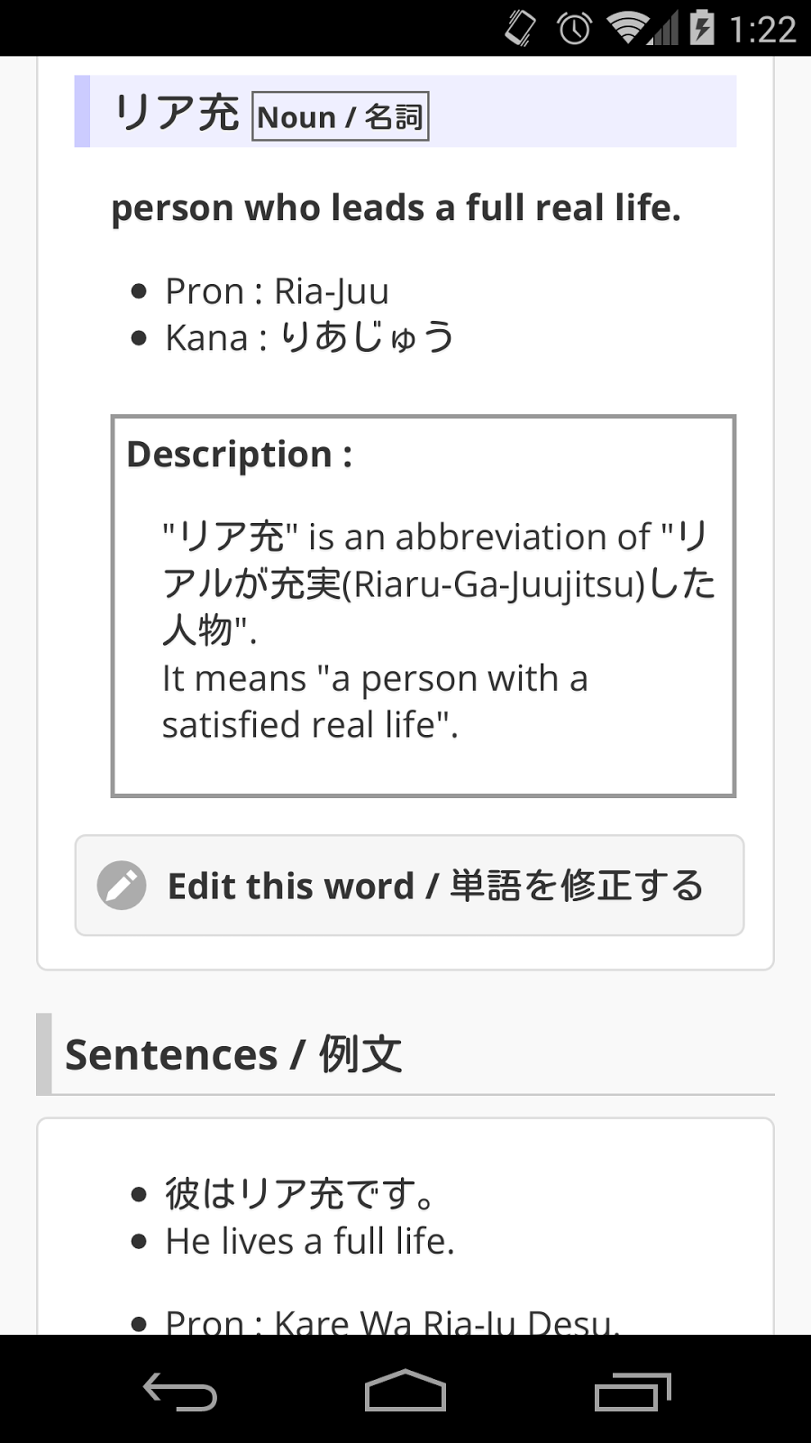Tap the リア充 word heading
This screenshot has width=811, height=1443.
pyautogui.click(x=177, y=114)
